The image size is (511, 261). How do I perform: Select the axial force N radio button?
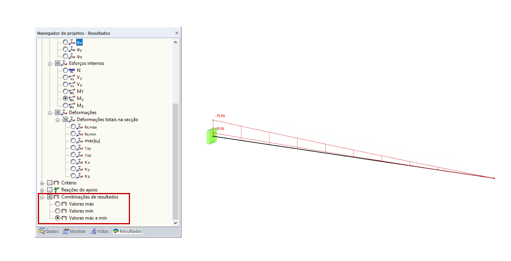point(65,70)
